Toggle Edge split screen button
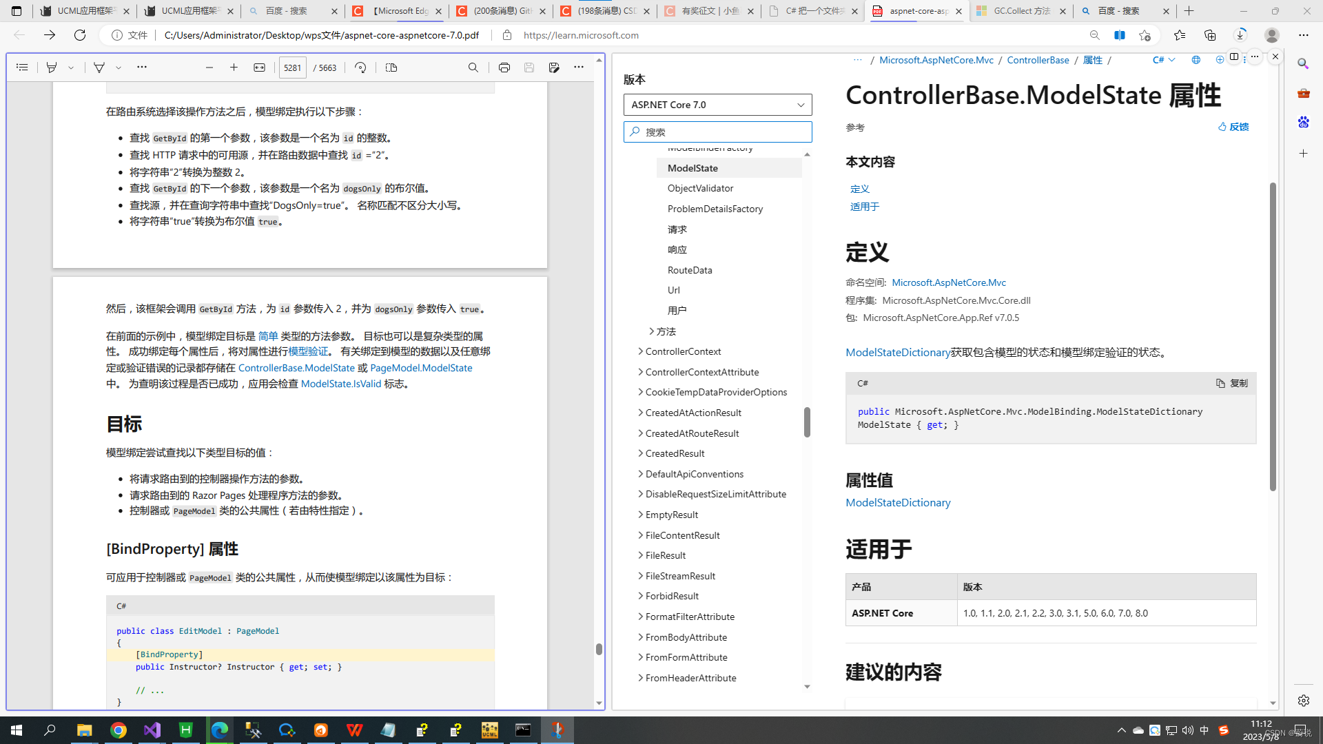This screenshot has height=744, width=1323. click(1119, 35)
